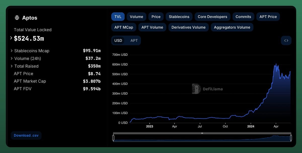302x153 pixels.
Task: Open the embed chart code icon
Action: (286, 40)
